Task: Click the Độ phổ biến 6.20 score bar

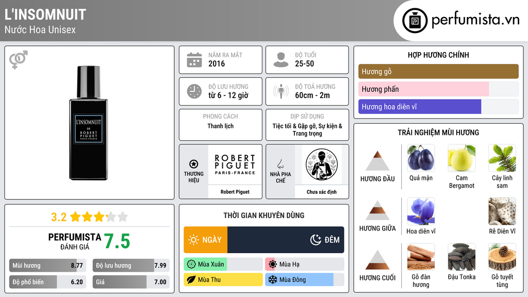Action: click(47, 282)
